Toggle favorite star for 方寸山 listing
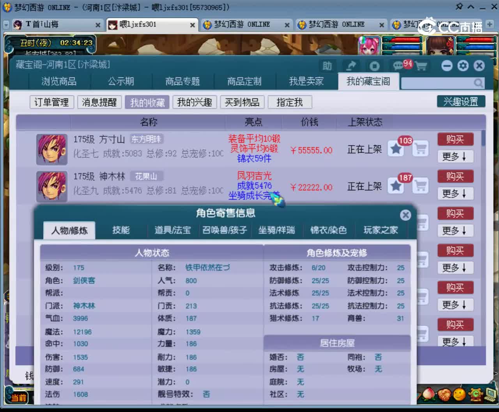This screenshot has height=412, width=499. click(x=396, y=149)
